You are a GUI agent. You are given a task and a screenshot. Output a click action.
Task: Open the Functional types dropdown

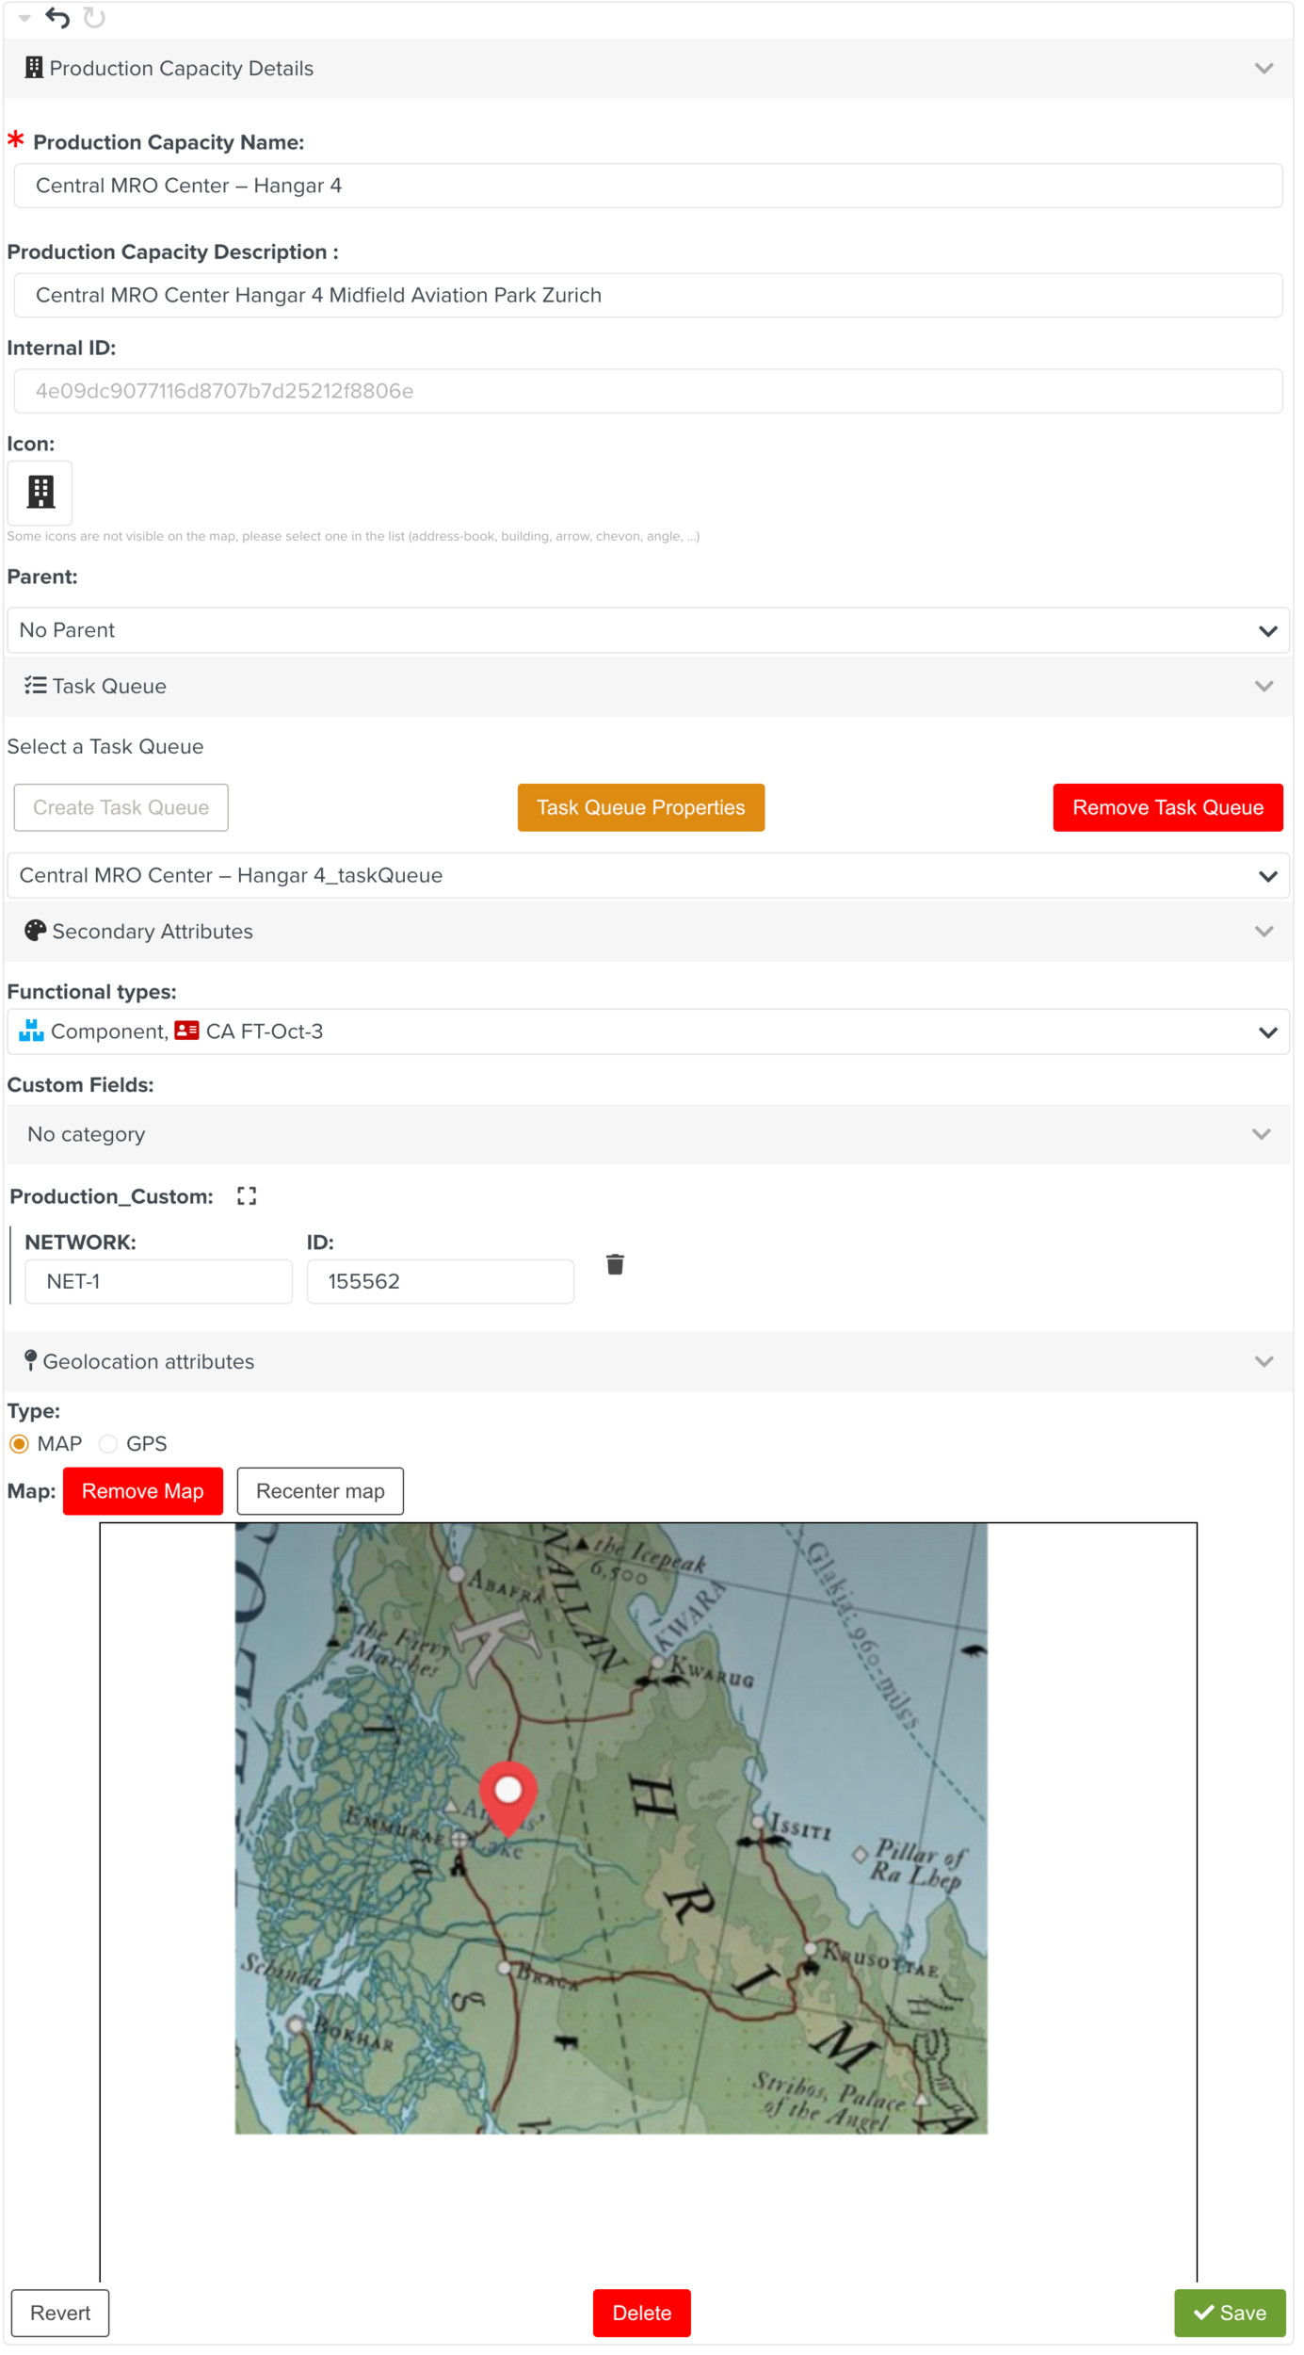click(x=648, y=1032)
